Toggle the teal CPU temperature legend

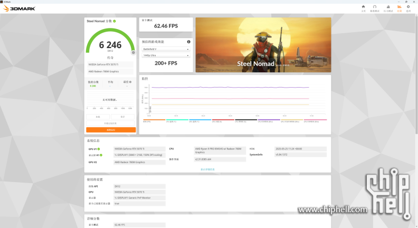177,120
